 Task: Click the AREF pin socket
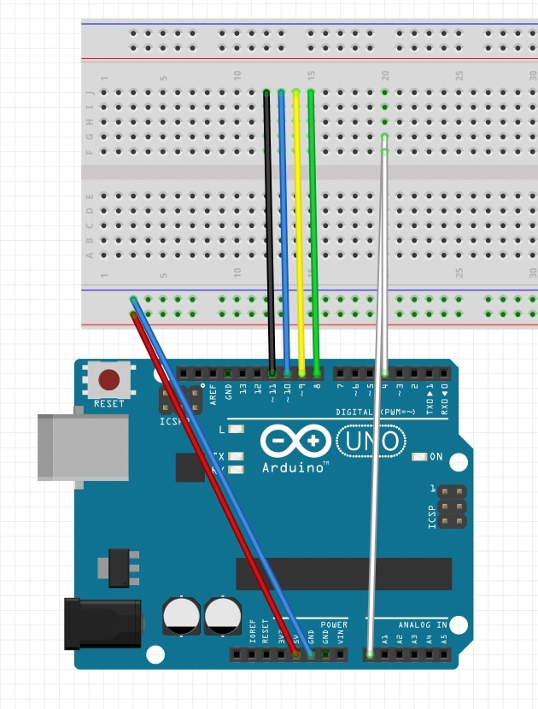[x=213, y=373]
